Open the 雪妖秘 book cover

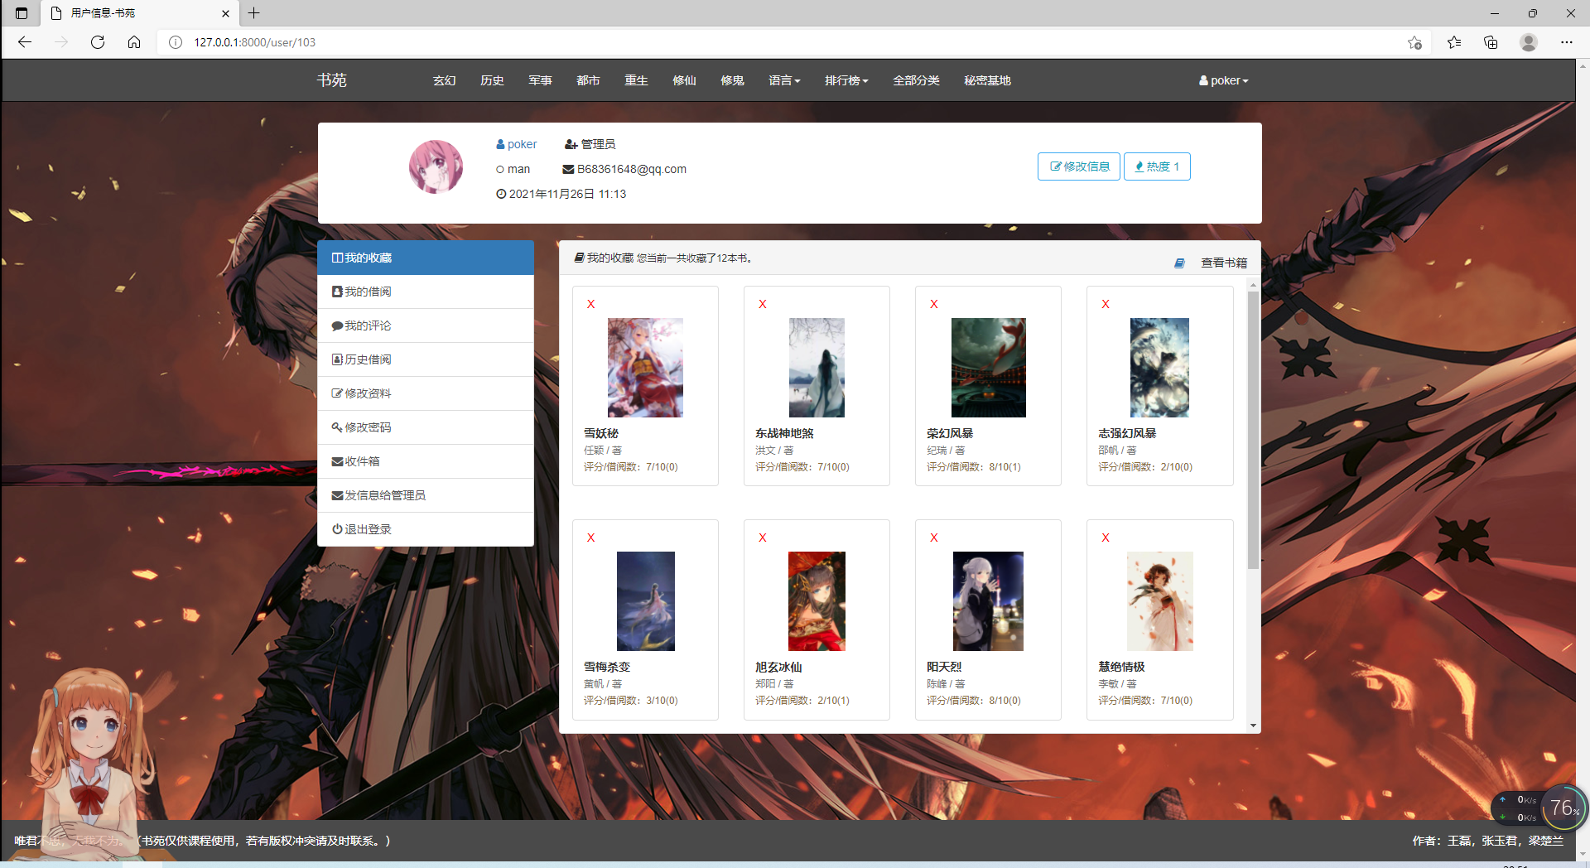645,368
